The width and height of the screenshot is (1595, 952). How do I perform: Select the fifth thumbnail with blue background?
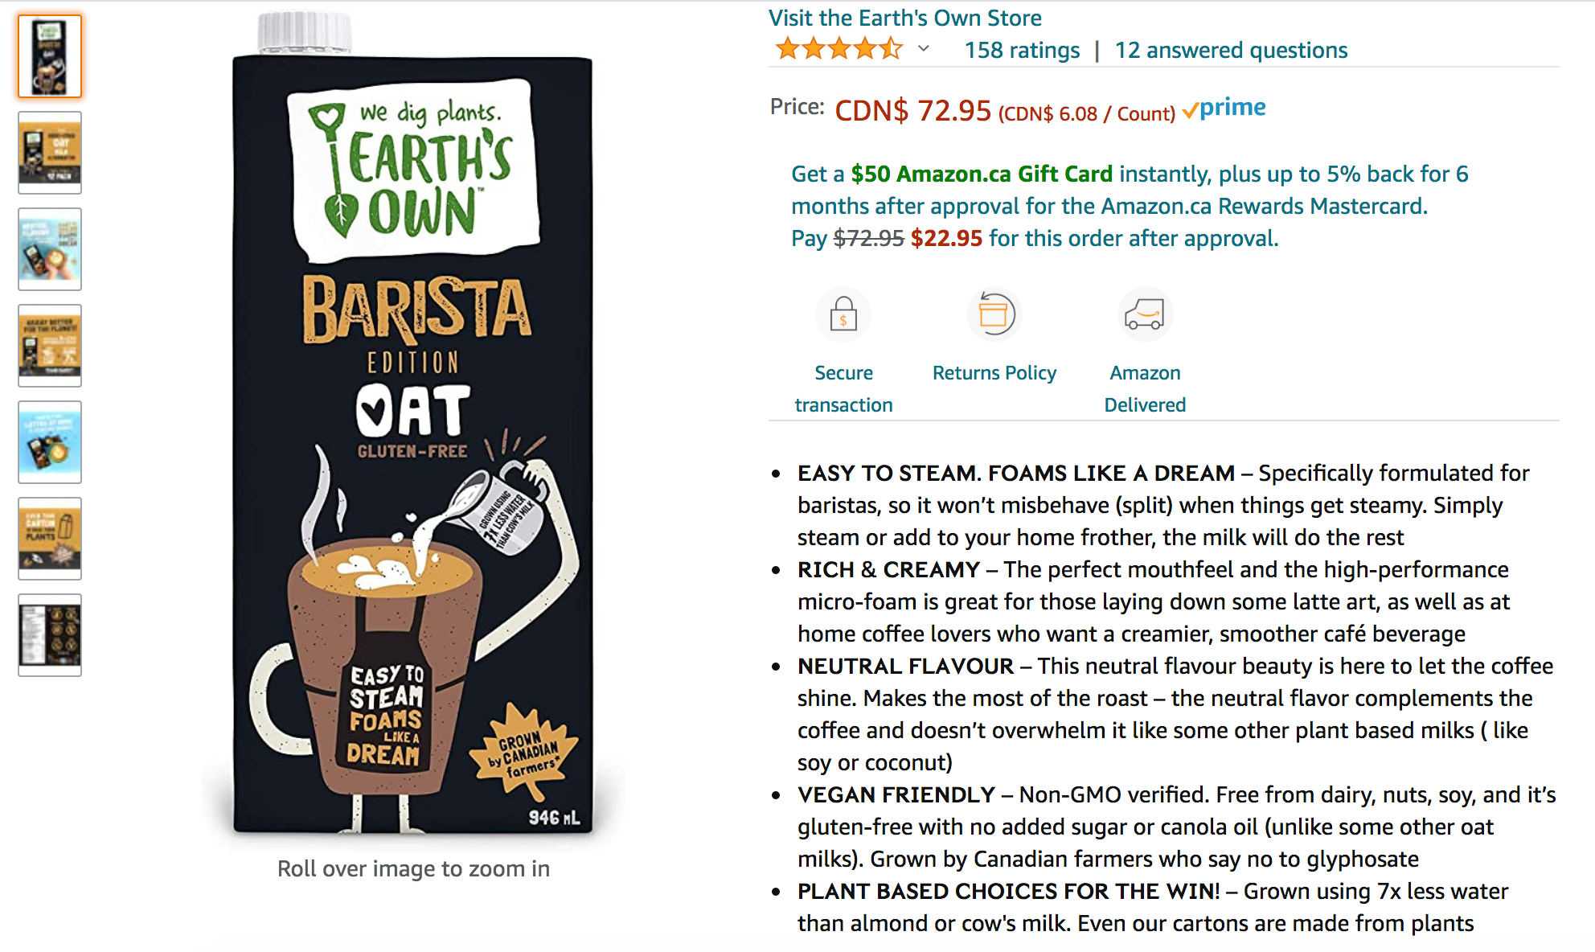point(50,442)
